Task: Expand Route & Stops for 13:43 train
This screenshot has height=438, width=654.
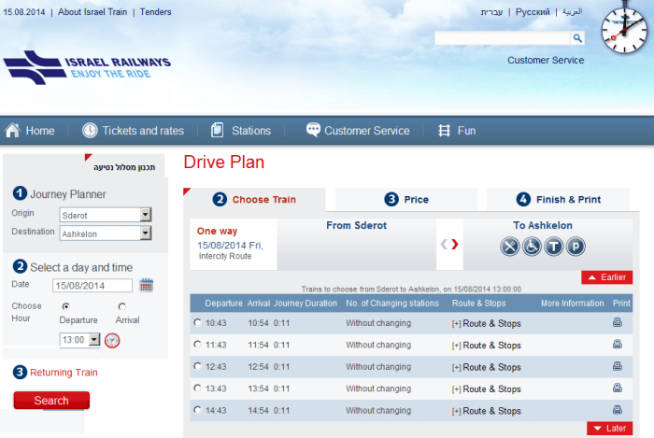Action: 487,389
